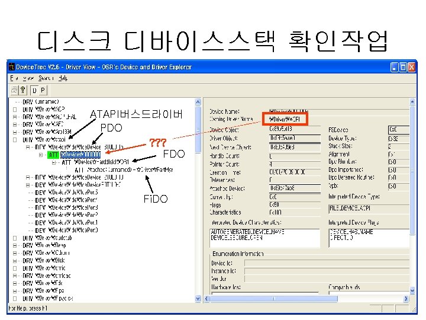Click the Owning Driver Name value \Driver\ACPI

click(285, 119)
